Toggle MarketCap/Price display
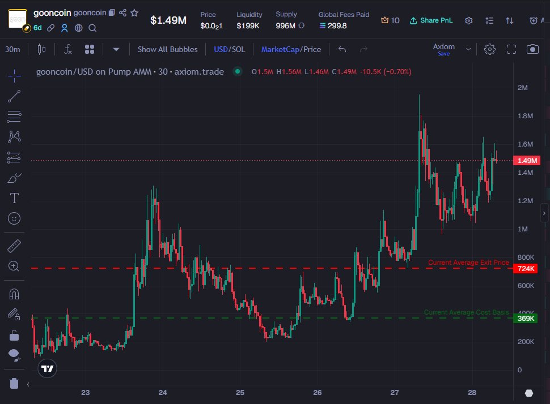 pyautogui.click(x=291, y=49)
